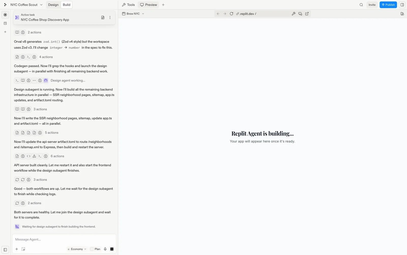Select the Preview tab

[x=149, y=5]
